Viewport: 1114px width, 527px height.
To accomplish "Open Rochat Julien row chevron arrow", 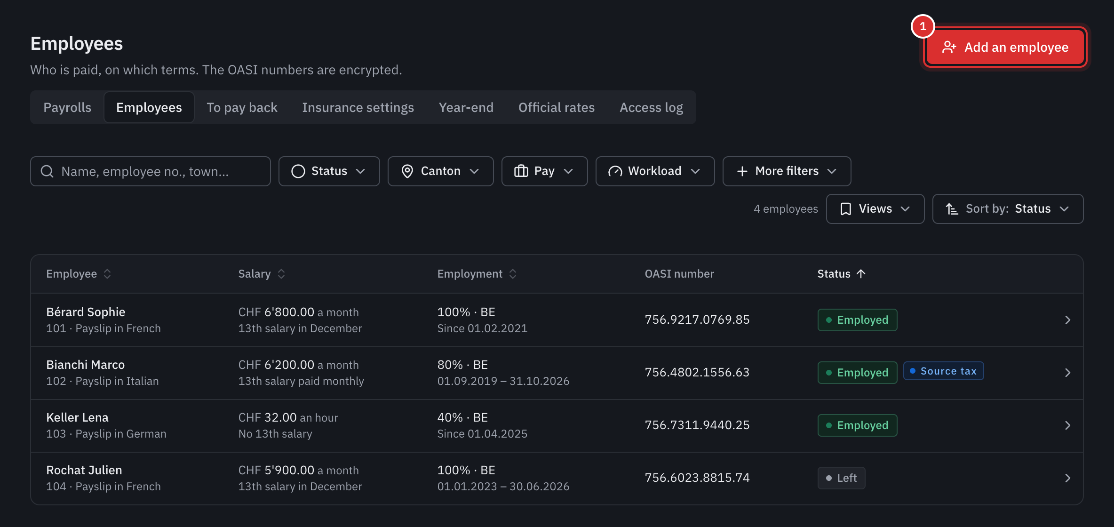I will tap(1067, 478).
